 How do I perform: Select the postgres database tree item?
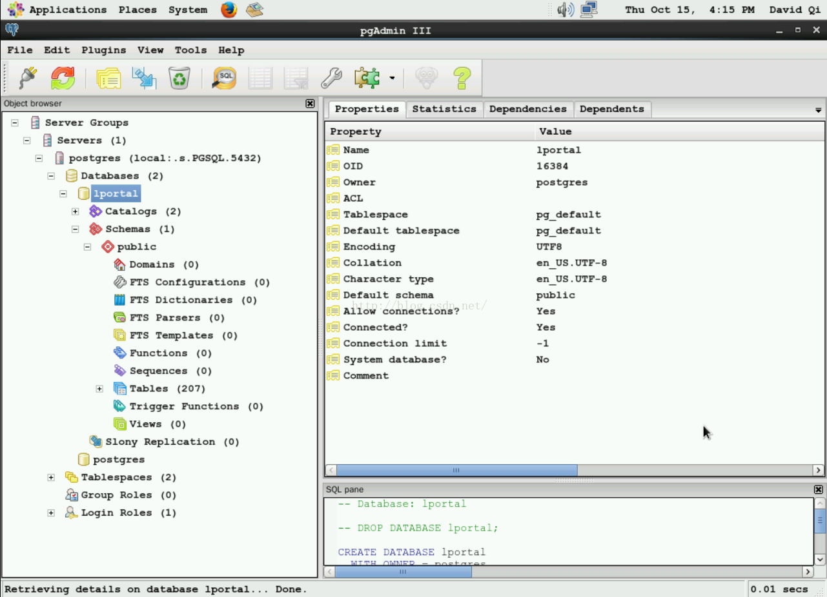(x=119, y=460)
